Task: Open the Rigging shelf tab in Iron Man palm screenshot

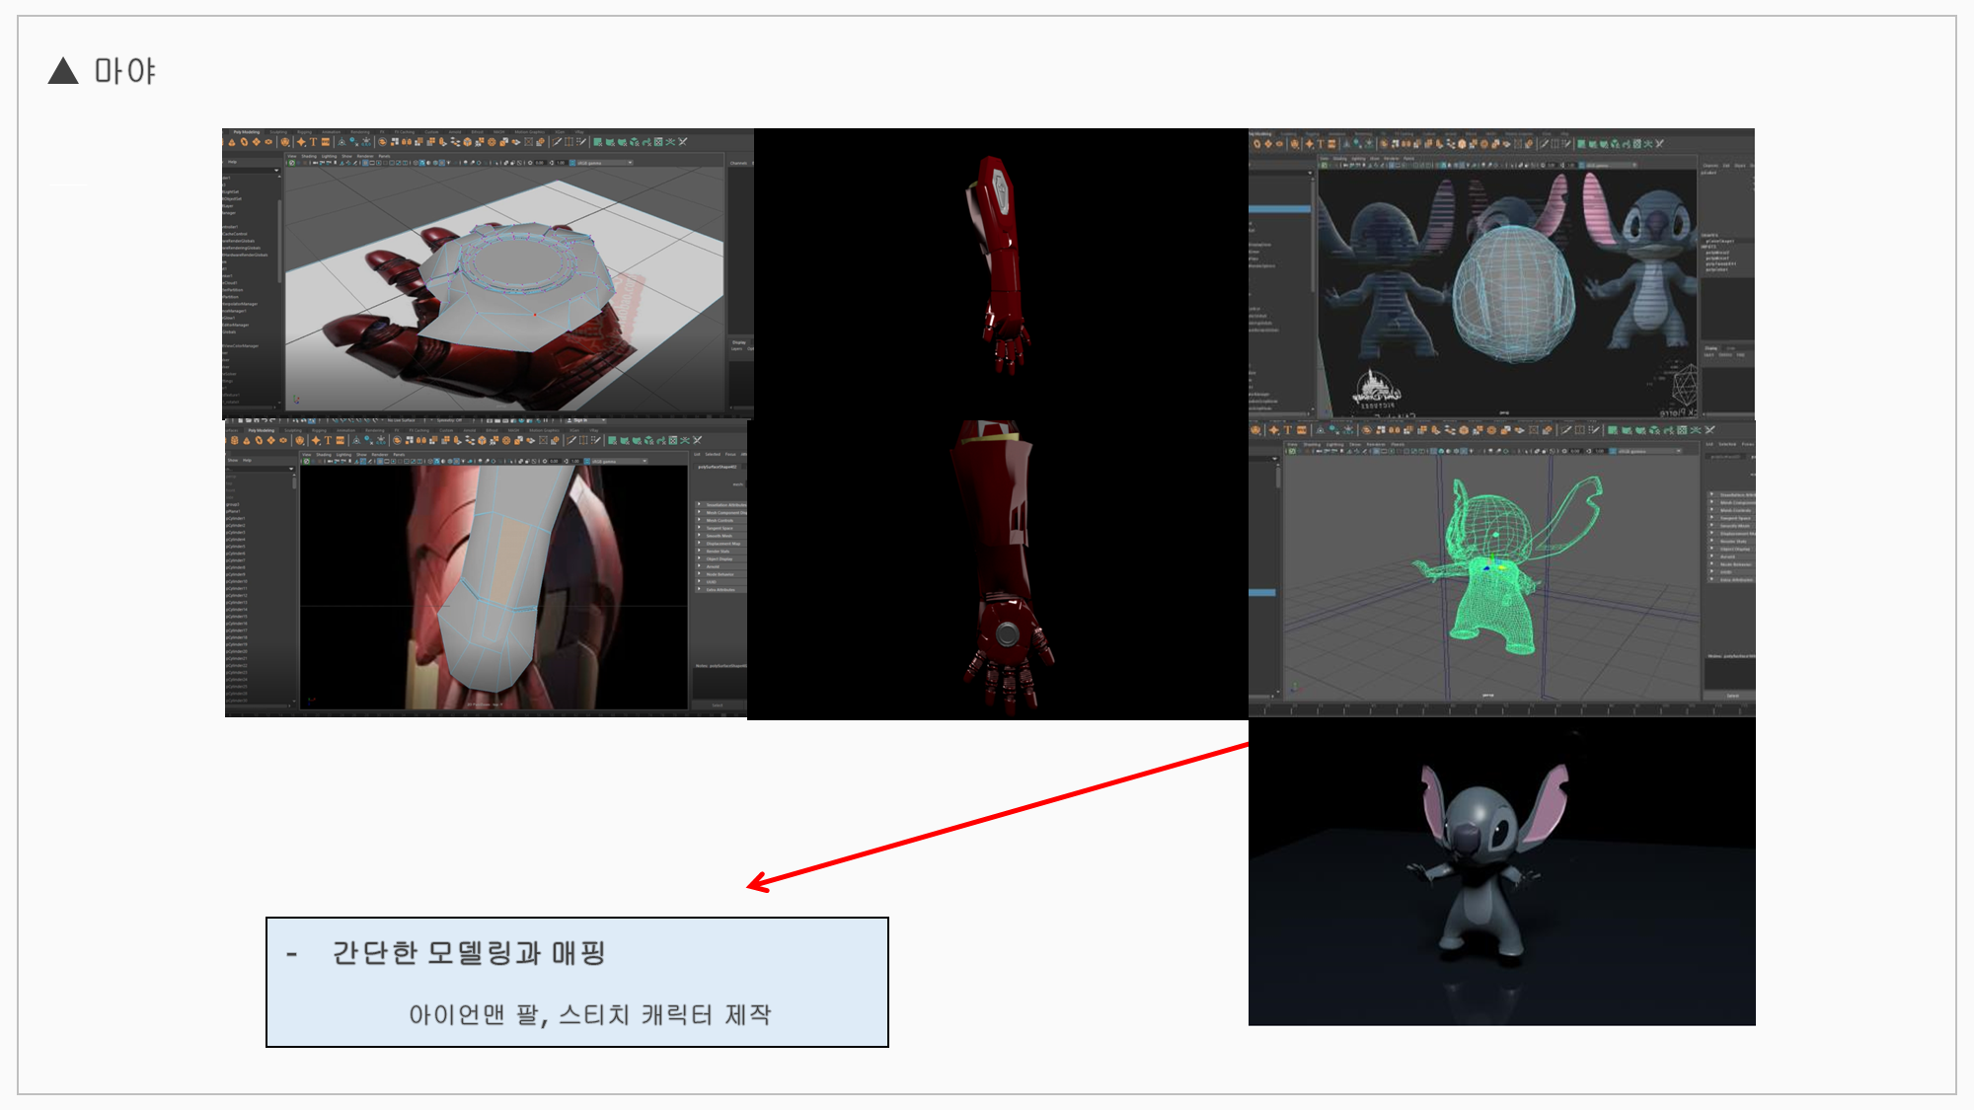Action: pyautogui.click(x=305, y=132)
